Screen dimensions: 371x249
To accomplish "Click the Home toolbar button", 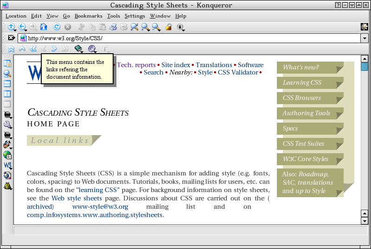I will (x=44, y=27).
